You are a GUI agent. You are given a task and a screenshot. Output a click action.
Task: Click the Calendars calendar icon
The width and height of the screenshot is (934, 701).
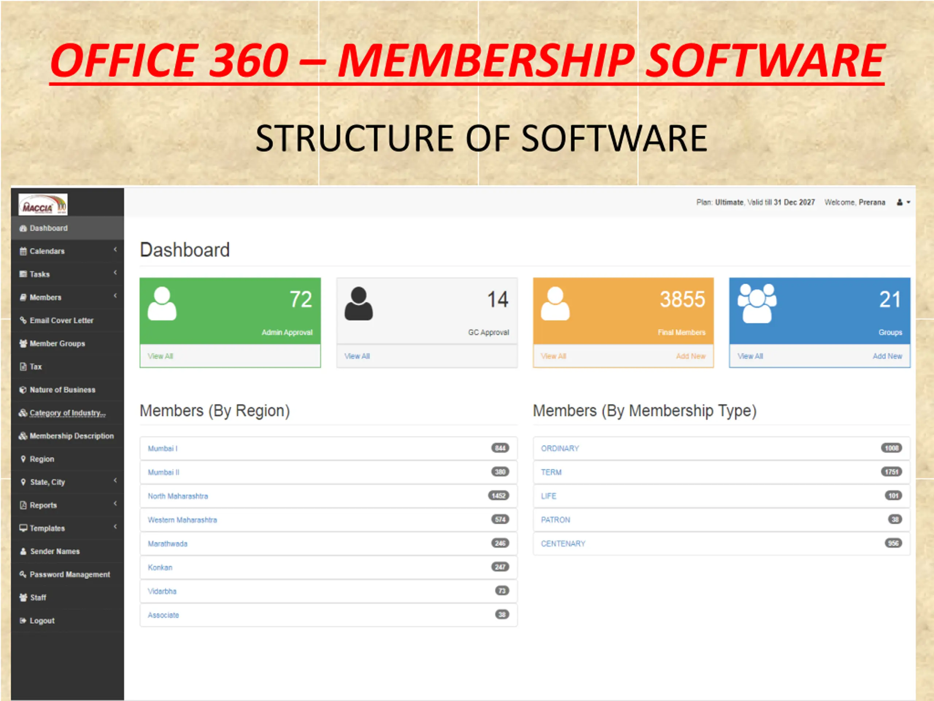coord(23,252)
